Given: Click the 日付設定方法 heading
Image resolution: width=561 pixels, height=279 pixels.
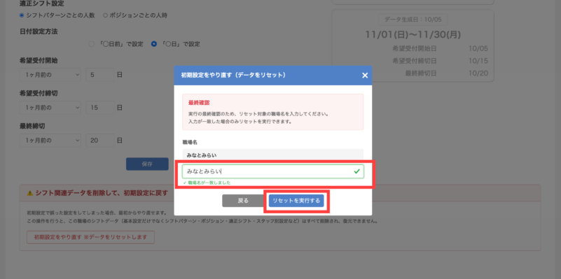Looking at the screenshot, I should coord(39,31).
